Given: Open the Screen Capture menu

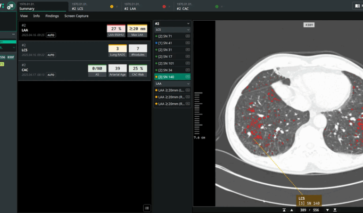Looking at the screenshot, I should (x=76, y=16).
